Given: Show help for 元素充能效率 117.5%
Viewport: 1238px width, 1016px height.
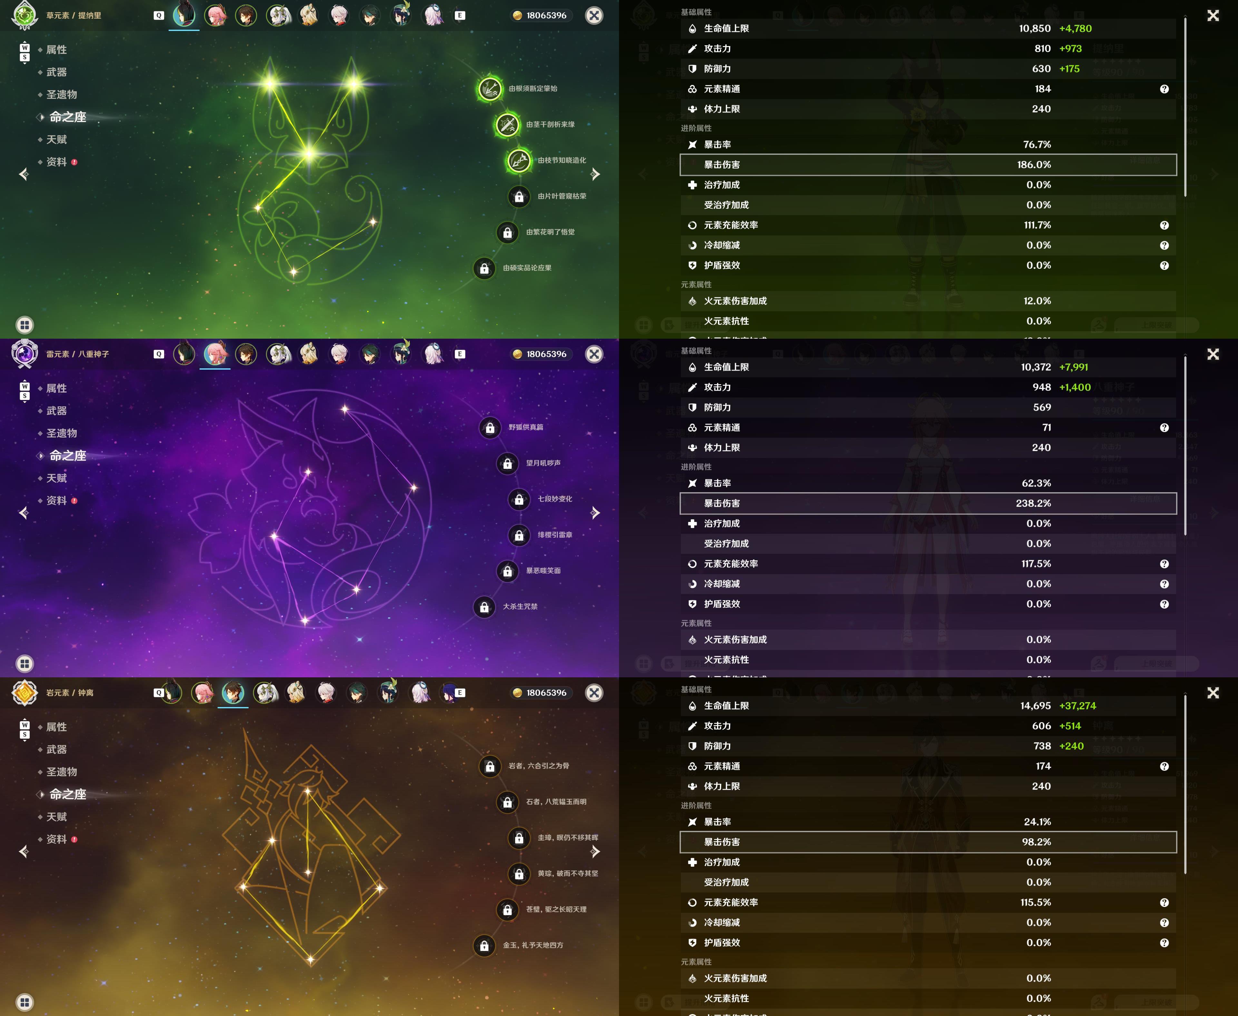Looking at the screenshot, I should [1164, 563].
